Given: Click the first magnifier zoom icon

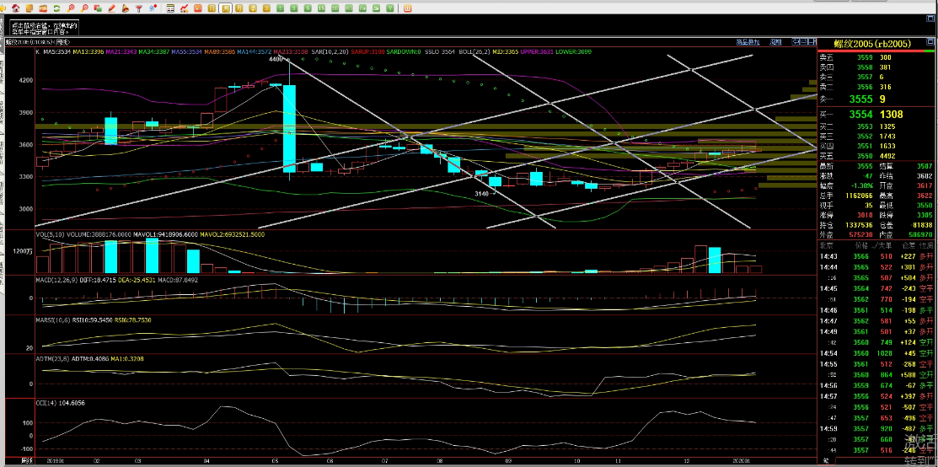Looking at the screenshot, I should (71, 8).
